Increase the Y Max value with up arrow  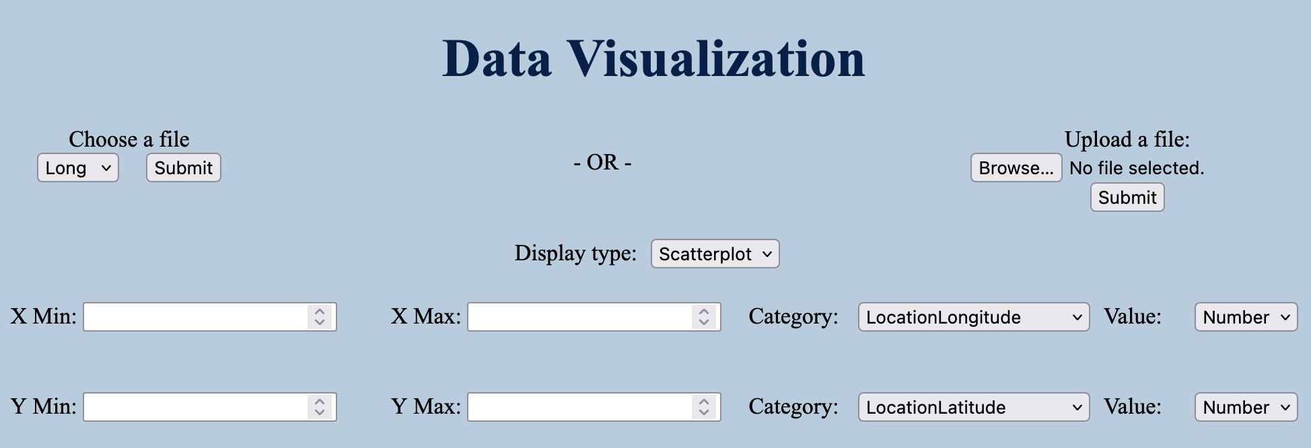tap(704, 402)
